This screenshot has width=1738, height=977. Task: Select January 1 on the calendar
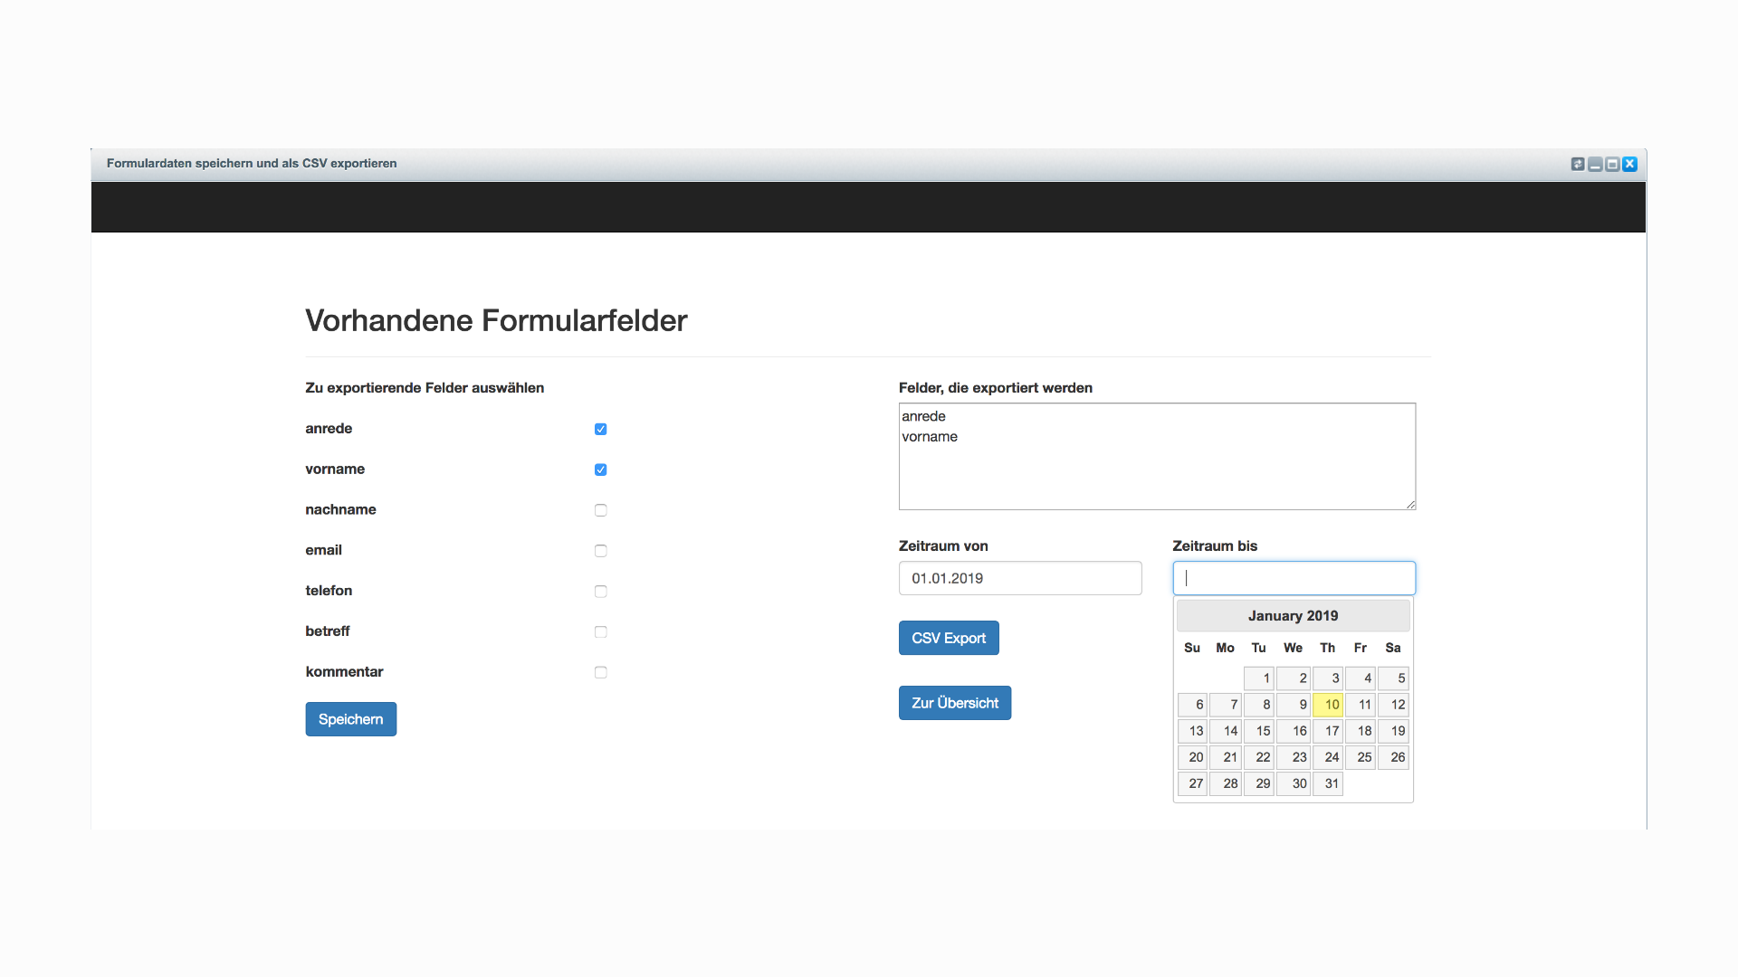(x=1261, y=678)
